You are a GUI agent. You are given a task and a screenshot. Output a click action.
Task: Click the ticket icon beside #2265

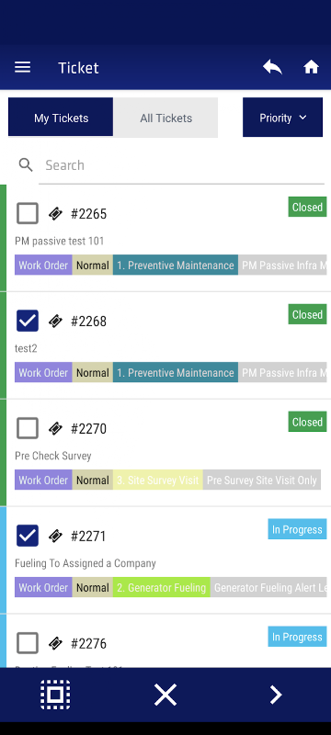click(55, 214)
